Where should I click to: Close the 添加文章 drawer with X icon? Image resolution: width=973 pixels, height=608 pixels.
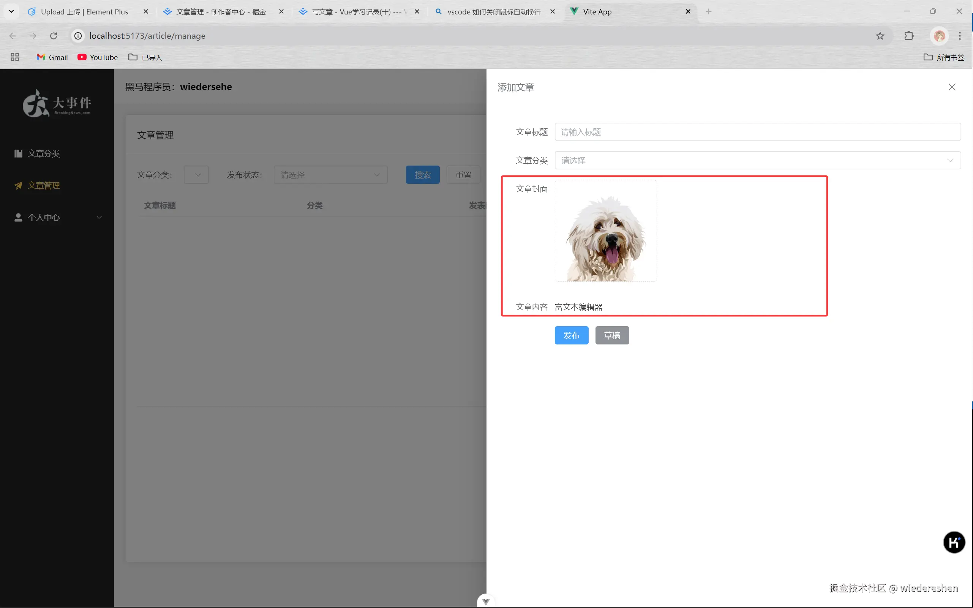(952, 87)
